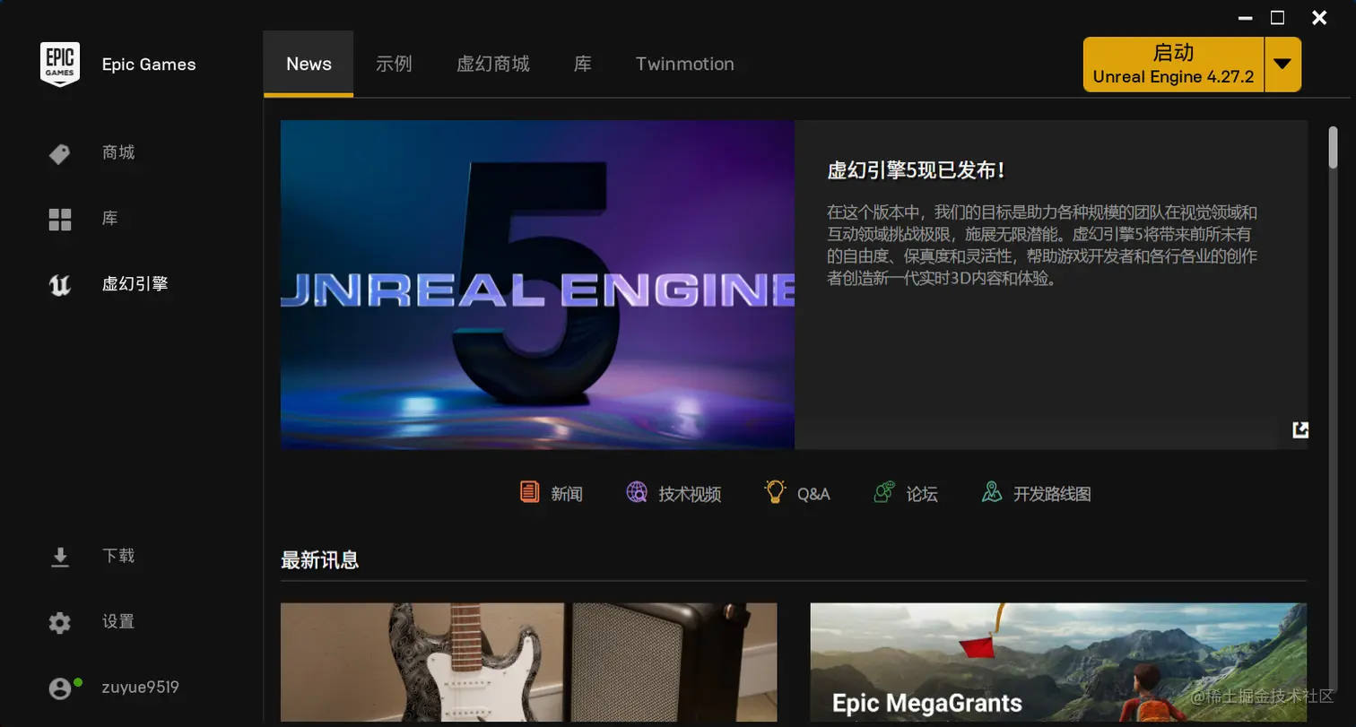Minimize the launcher window
Viewport: 1356px width, 727px height.
point(1247,18)
